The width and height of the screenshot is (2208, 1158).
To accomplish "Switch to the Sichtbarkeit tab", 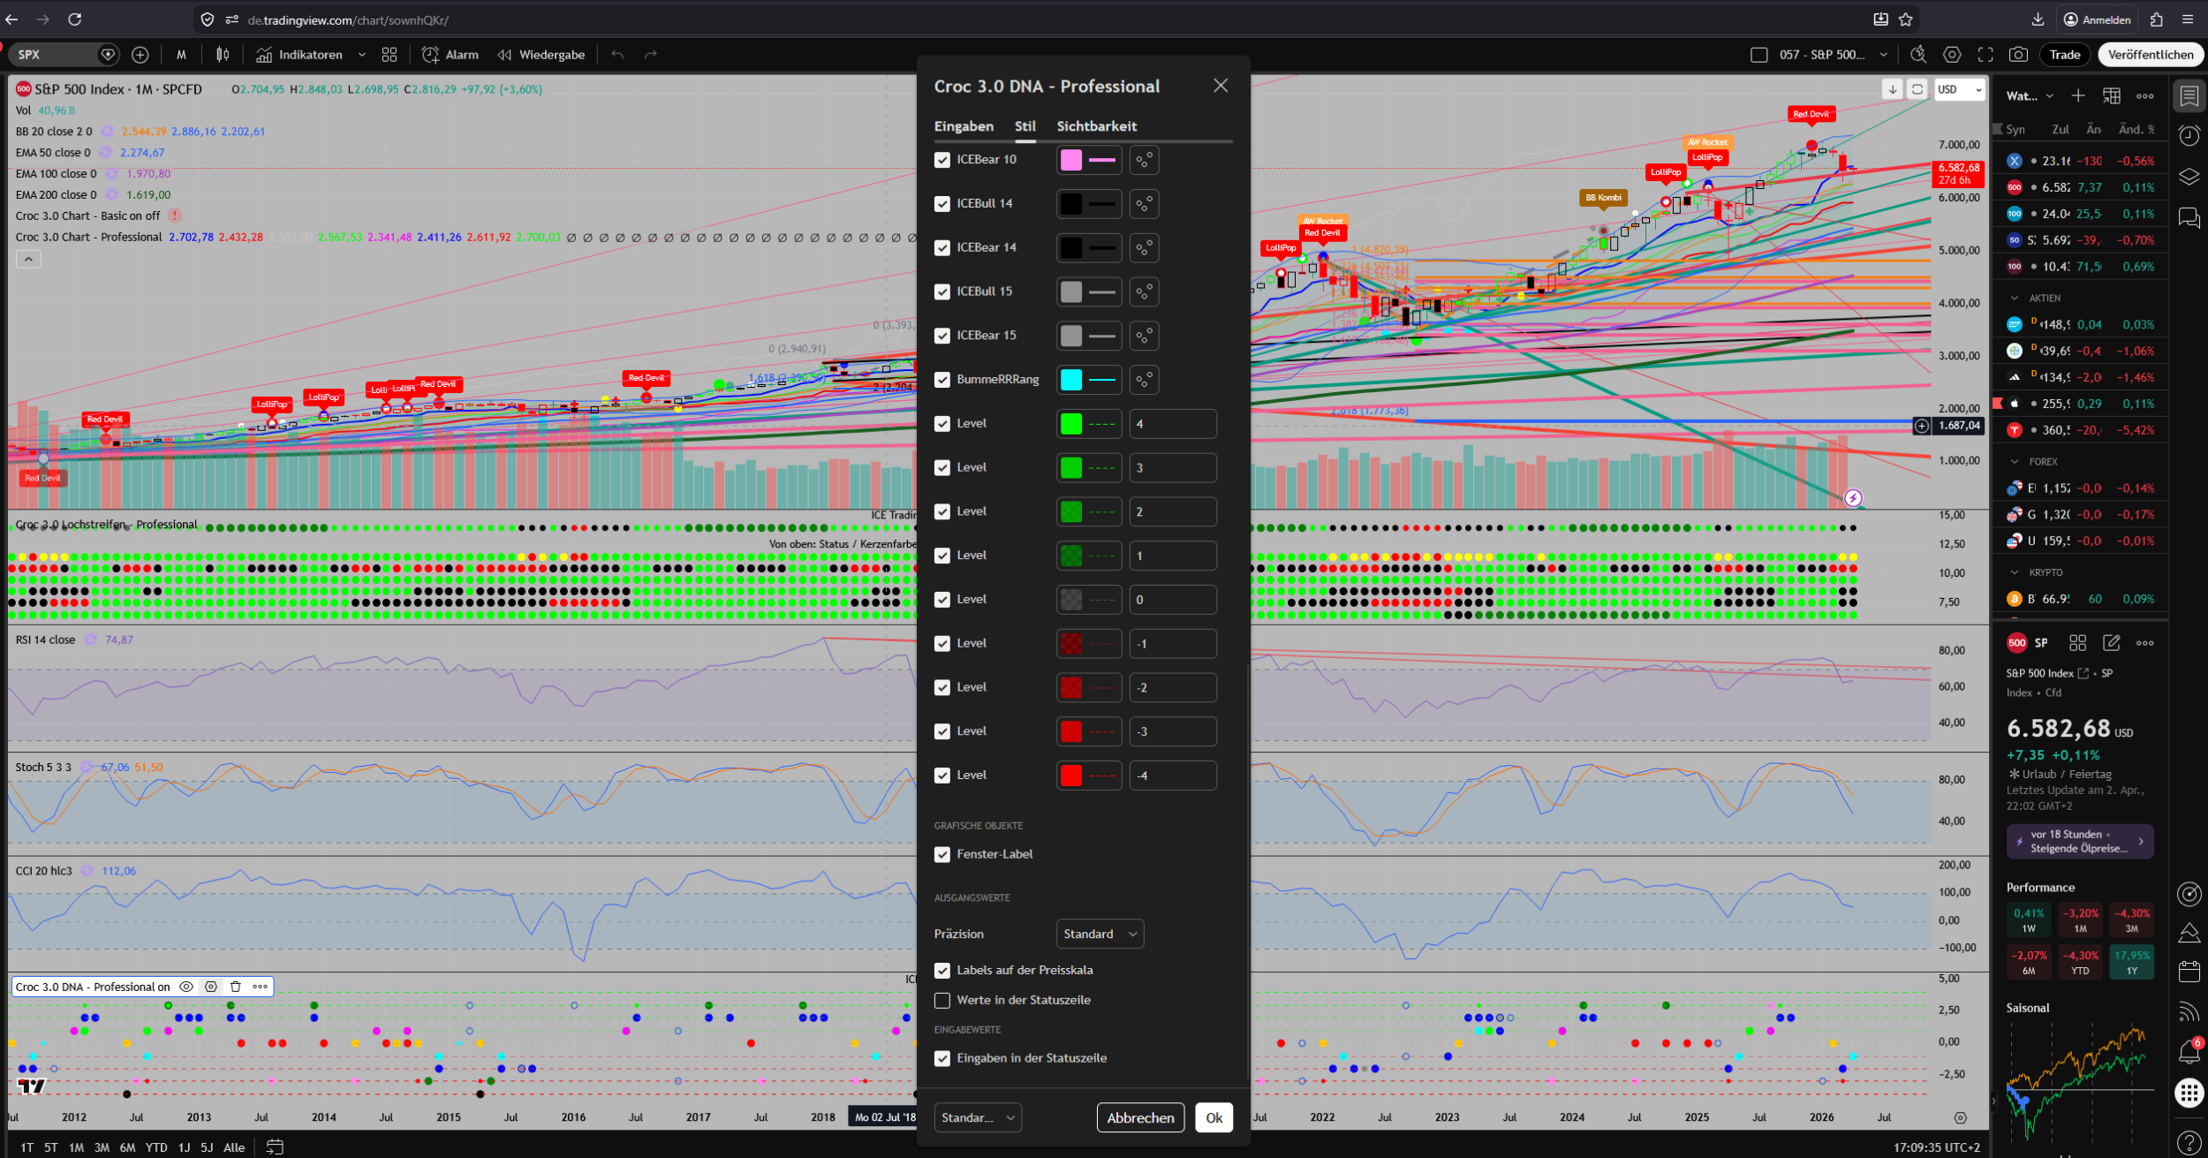I will pyautogui.click(x=1096, y=126).
